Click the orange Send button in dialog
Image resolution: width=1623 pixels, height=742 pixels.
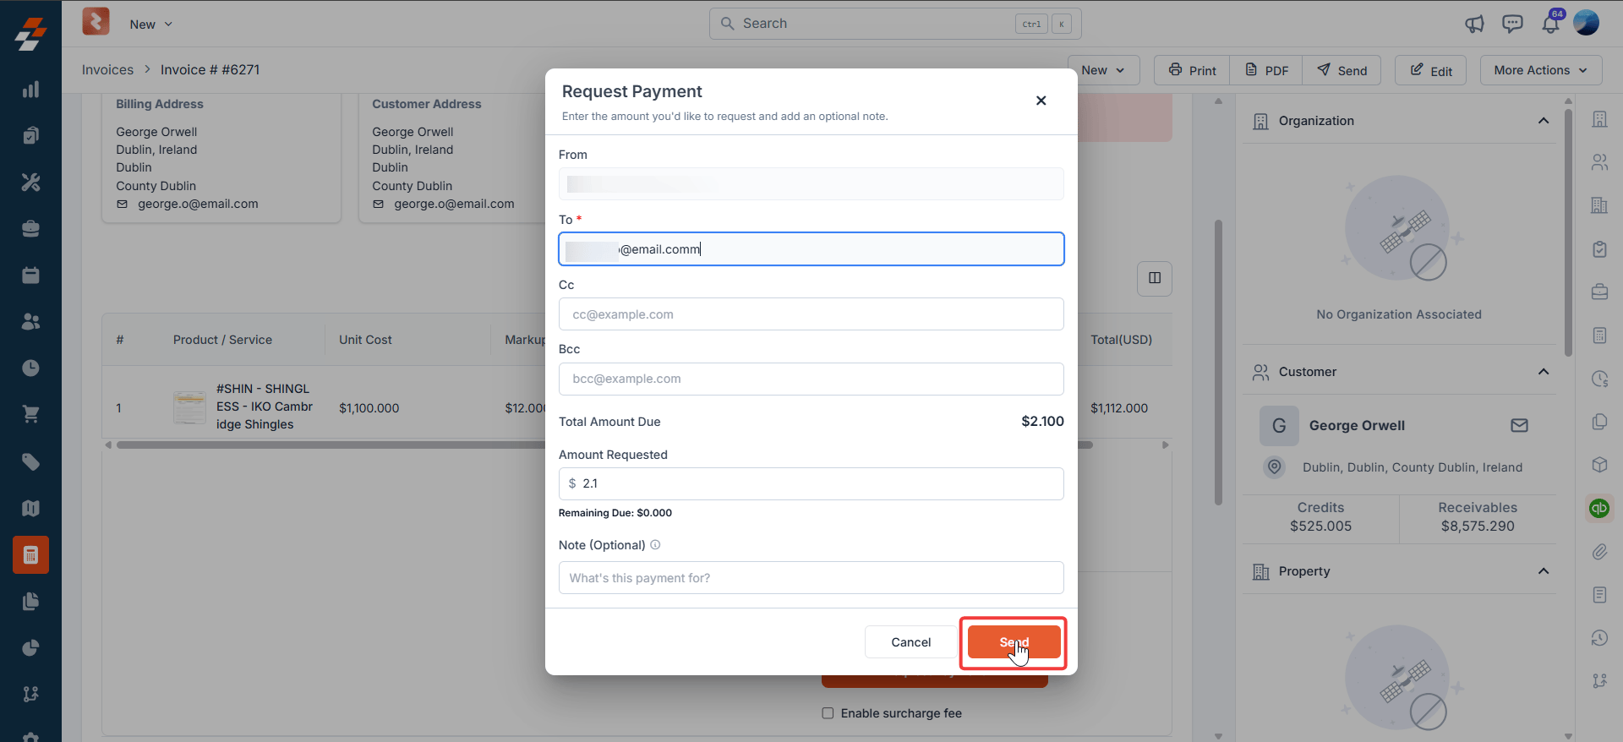[1014, 642]
